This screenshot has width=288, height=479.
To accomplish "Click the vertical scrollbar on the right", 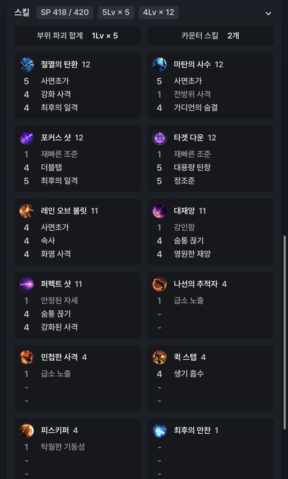I will (285, 332).
